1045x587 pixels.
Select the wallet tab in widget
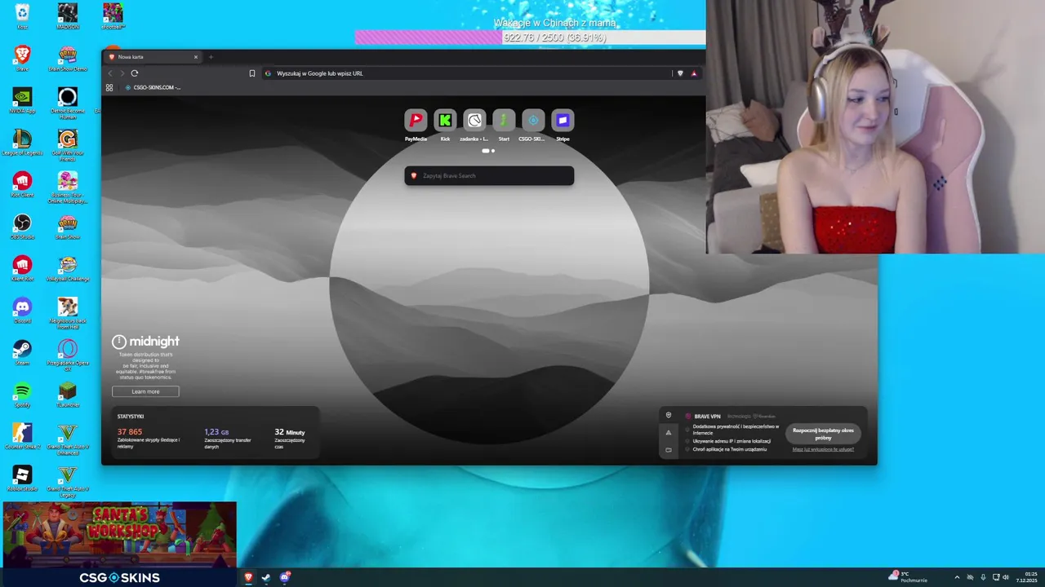tap(669, 449)
